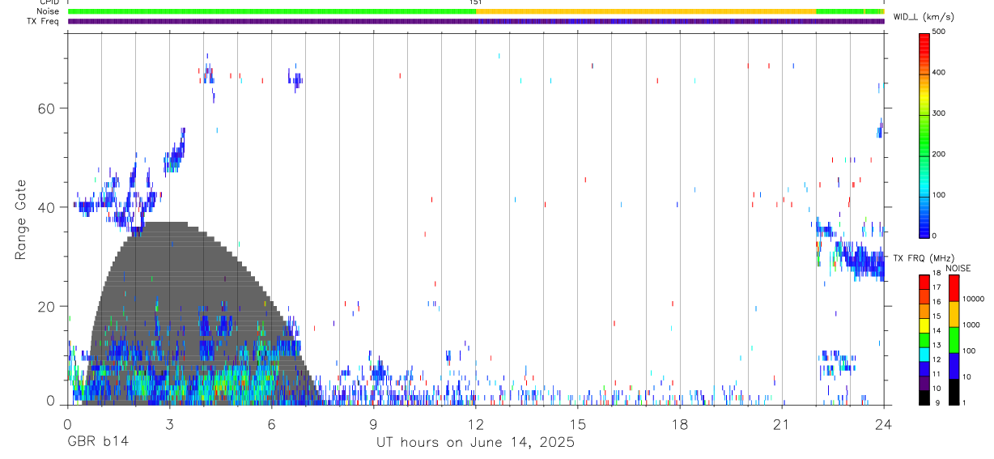The image size is (994, 459).
Task: Select the orange segment of the Noise strip
Action: coord(646,11)
